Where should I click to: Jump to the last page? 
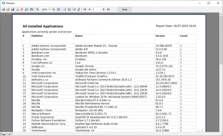pyautogui.click(x=108, y=9)
